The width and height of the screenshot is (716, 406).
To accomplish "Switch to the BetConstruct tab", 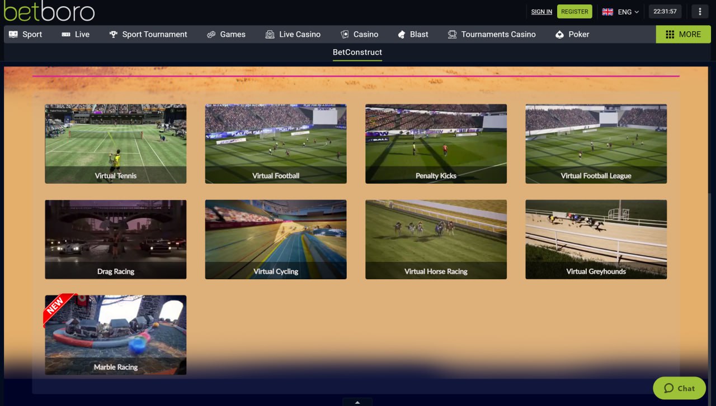I will tap(357, 52).
